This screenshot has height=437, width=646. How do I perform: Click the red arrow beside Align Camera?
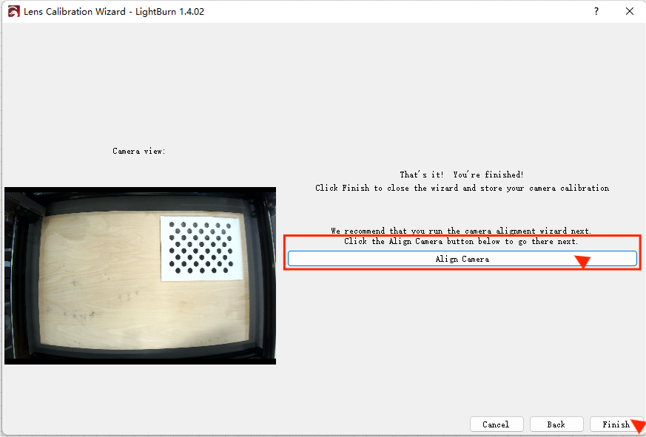point(582,262)
